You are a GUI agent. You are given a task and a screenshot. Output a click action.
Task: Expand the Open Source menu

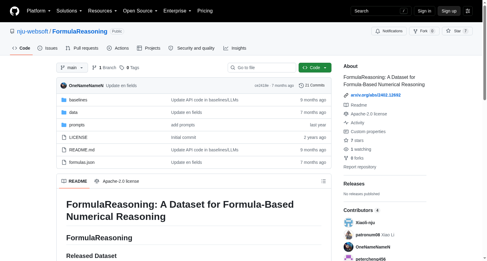click(140, 11)
